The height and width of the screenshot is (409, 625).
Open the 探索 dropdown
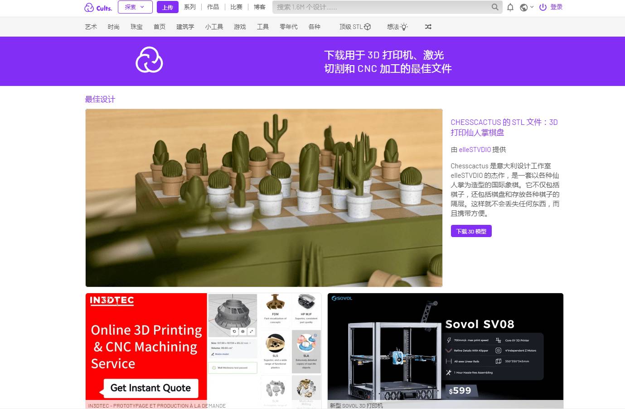pos(135,7)
